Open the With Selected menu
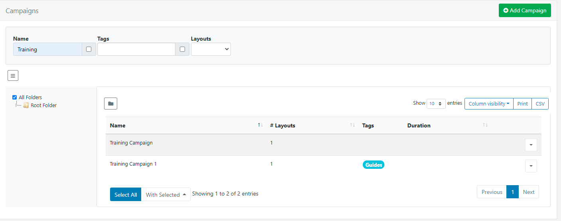The height and width of the screenshot is (221, 561). (165, 195)
